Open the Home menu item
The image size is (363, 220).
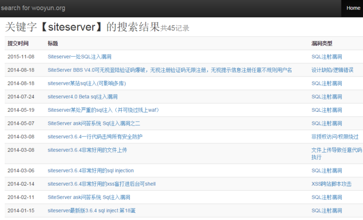[353, 8]
